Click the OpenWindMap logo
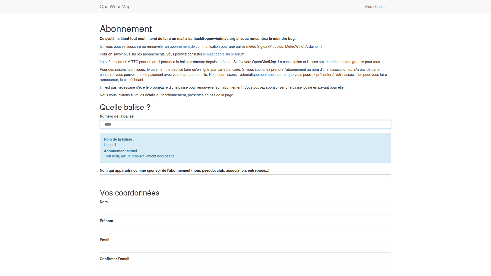 (115, 6)
